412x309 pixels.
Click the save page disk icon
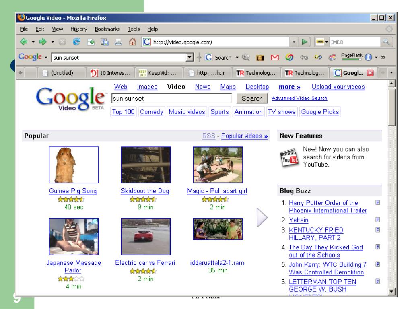click(x=104, y=42)
